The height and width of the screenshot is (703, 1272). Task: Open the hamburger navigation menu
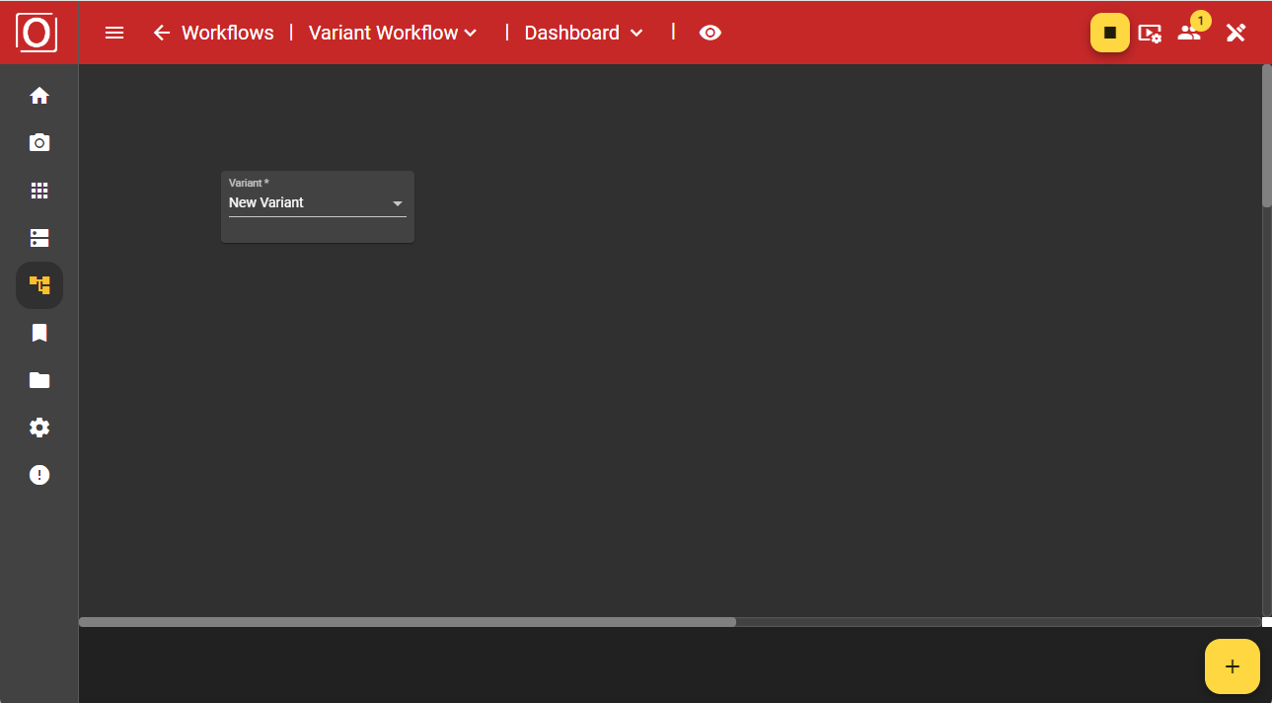pos(113,33)
